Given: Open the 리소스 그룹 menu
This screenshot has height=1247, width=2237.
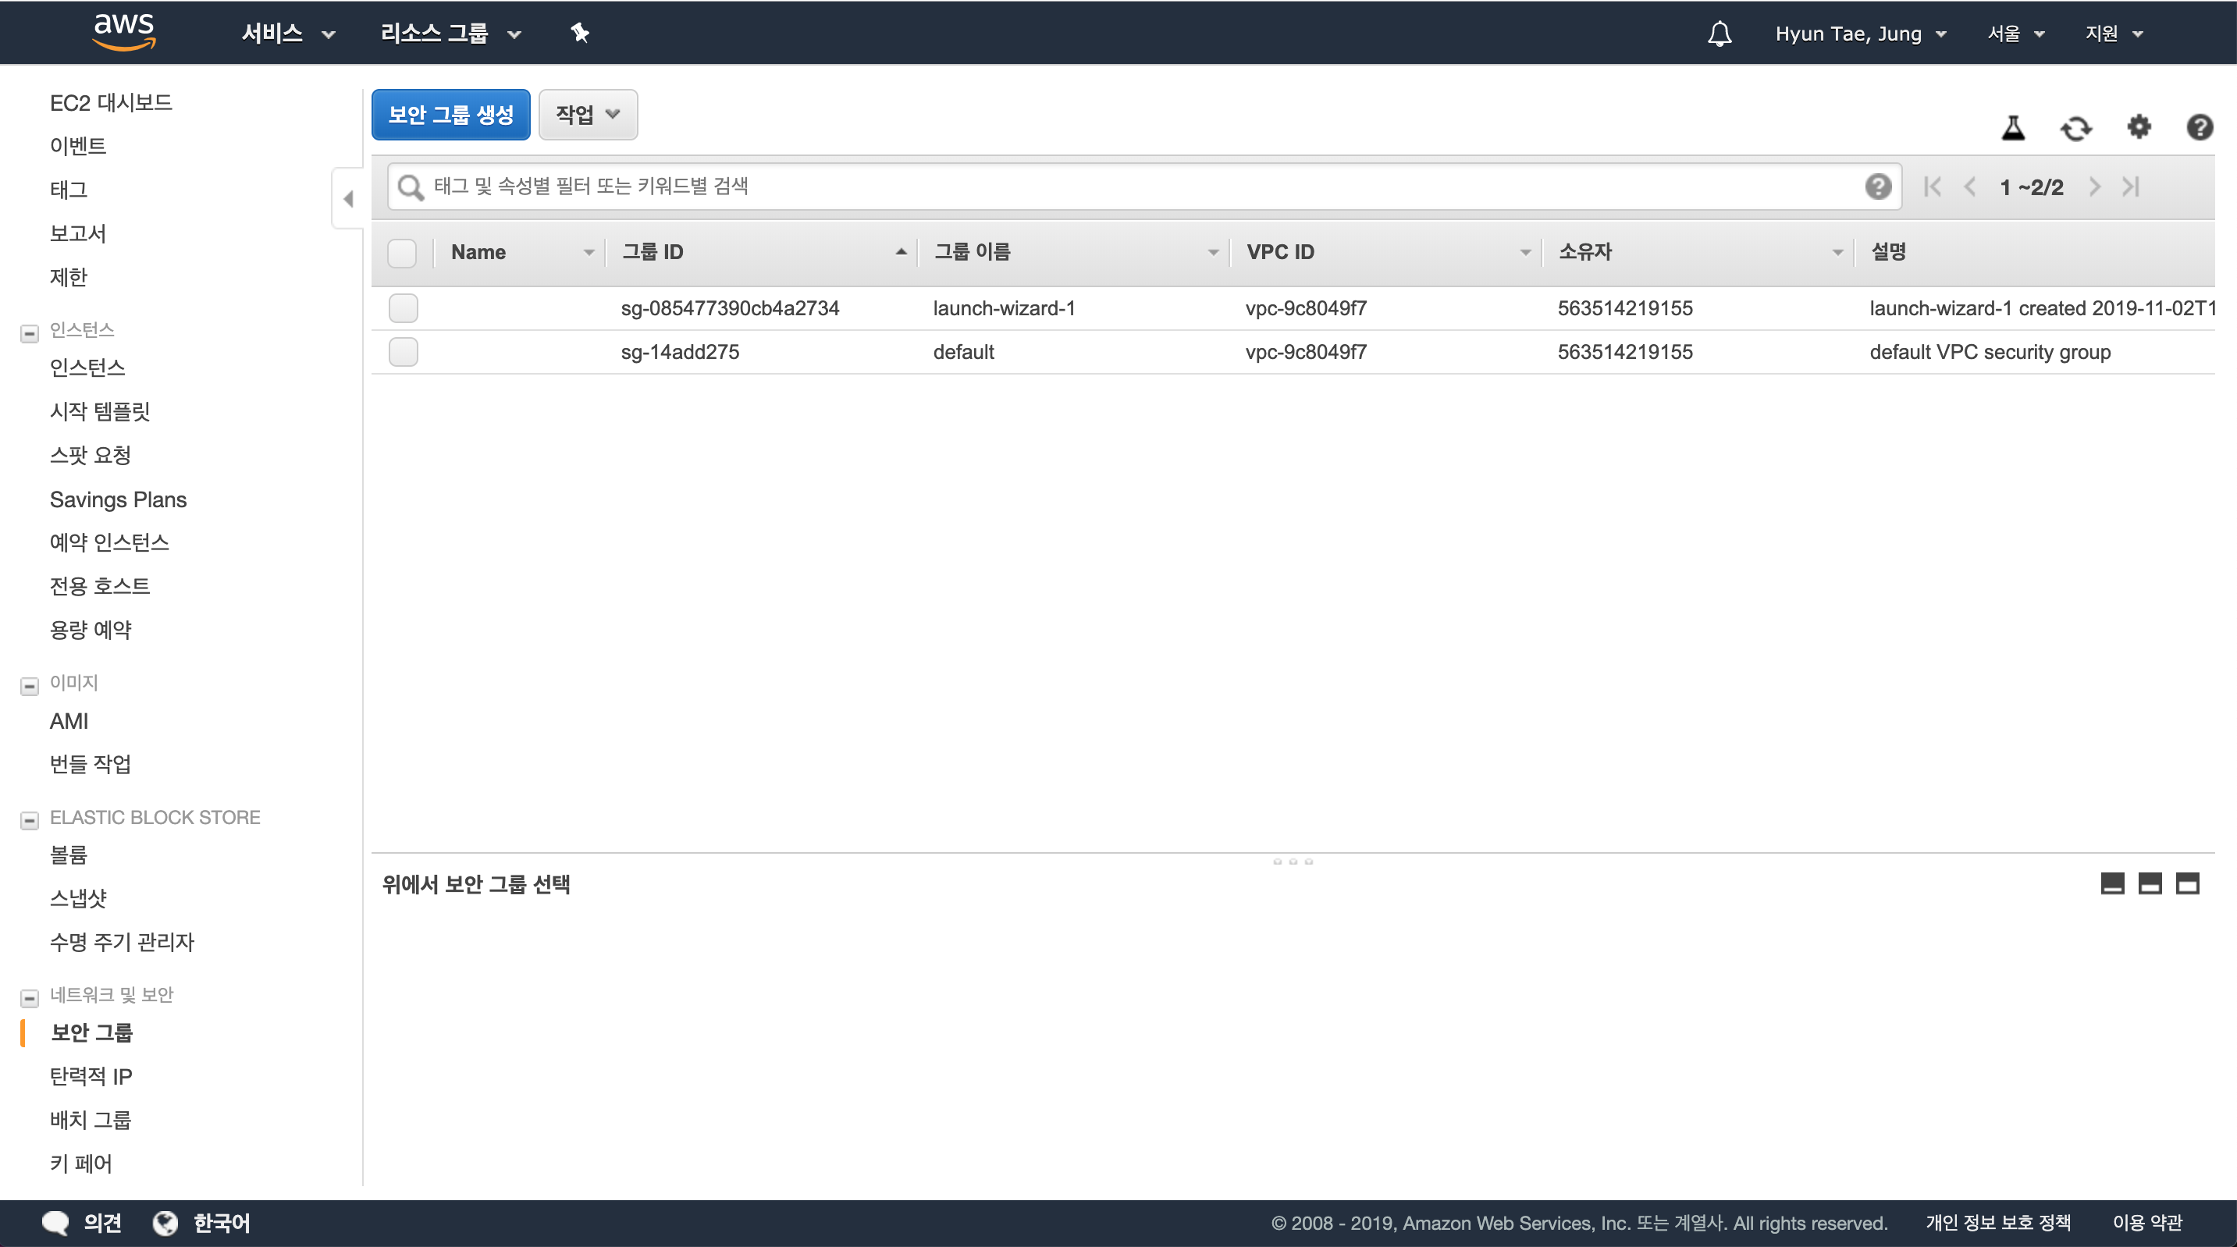Looking at the screenshot, I should pos(450,33).
